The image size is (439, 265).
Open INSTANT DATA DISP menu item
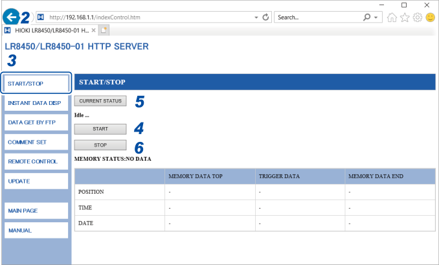(36, 103)
